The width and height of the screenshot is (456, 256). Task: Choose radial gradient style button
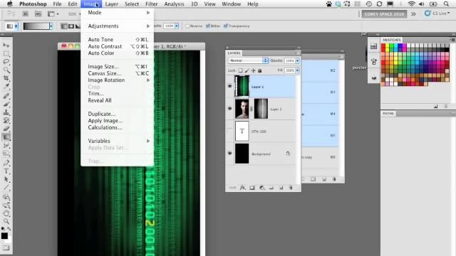coord(71,26)
